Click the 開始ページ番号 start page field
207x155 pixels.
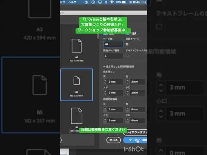tap(113, 56)
